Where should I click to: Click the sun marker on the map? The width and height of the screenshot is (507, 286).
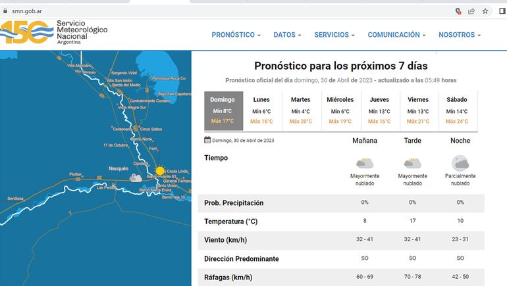(x=160, y=171)
